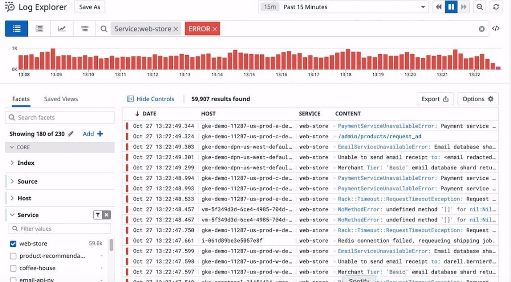Select the line chart timeseries view icon
The height and width of the screenshot is (282, 511).
point(61,28)
